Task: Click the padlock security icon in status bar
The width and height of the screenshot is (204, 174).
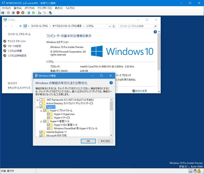Action: click(199, 171)
